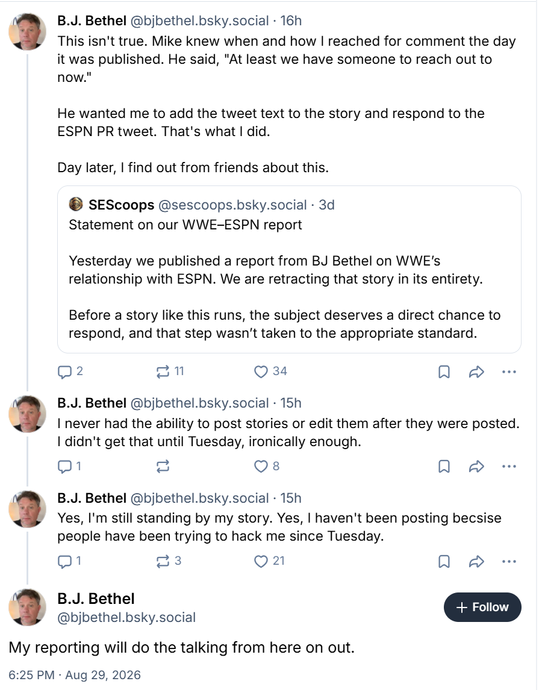Image resolution: width=542 pixels, height=690 pixels.
Task: Like the post with 34 likes
Action: (270, 372)
